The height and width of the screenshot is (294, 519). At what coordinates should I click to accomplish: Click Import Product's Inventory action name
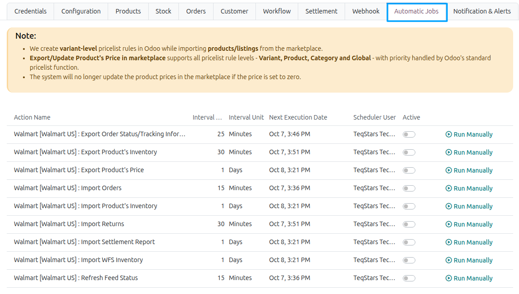(x=86, y=206)
